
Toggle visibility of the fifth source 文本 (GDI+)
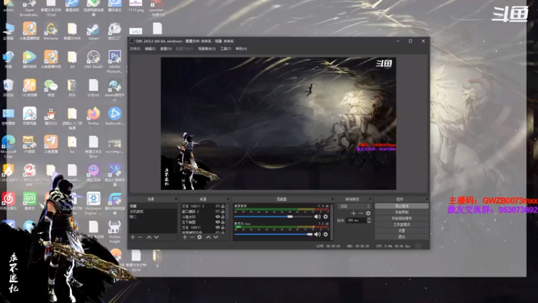[x=217, y=228]
